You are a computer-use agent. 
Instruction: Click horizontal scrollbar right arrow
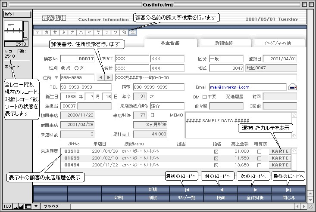303,206
